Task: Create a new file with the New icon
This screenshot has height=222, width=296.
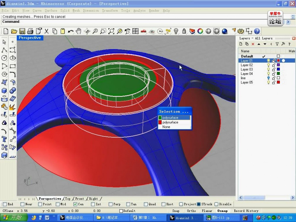Action: (x=6, y=31)
